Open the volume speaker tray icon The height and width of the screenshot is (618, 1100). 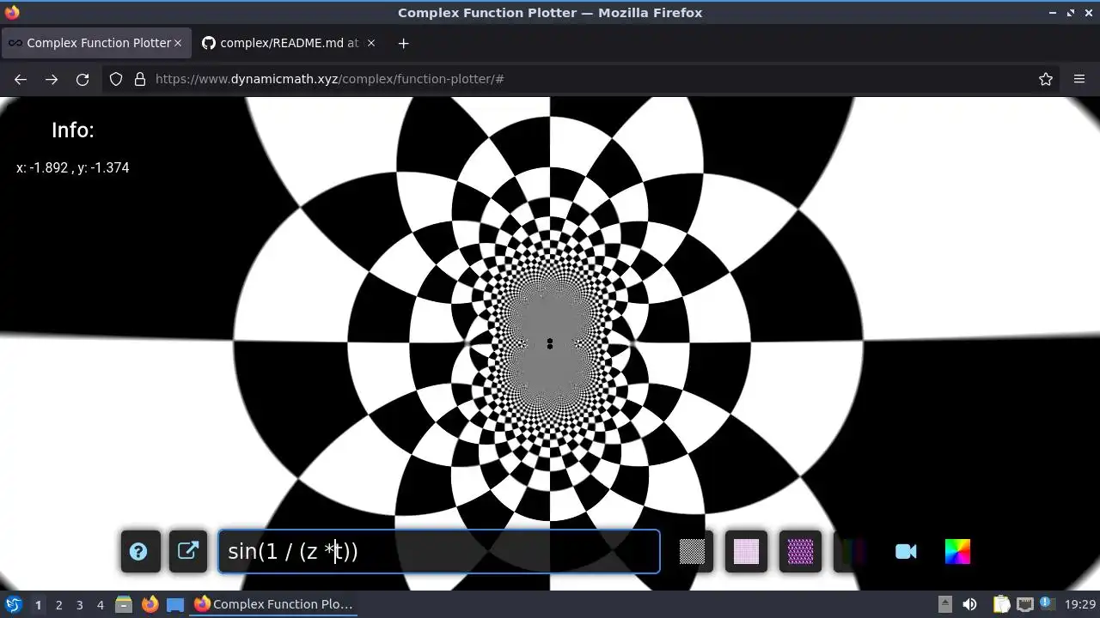click(x=969, y=604)
